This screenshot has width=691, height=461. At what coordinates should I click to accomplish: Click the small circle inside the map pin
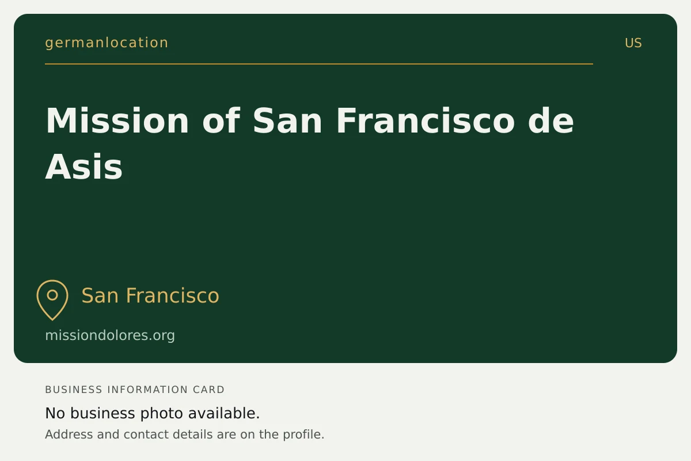52,295
